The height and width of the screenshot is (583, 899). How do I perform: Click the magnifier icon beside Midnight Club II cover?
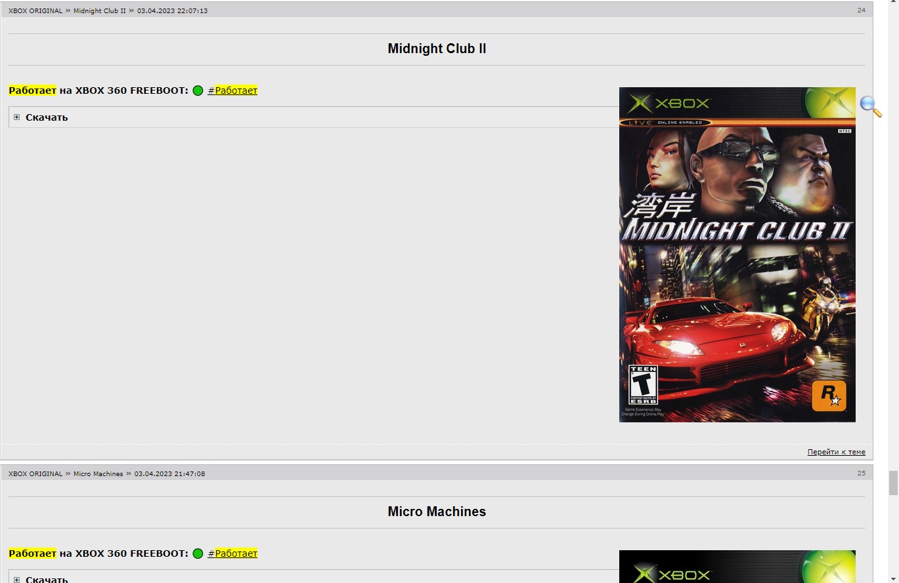[871, 106]
